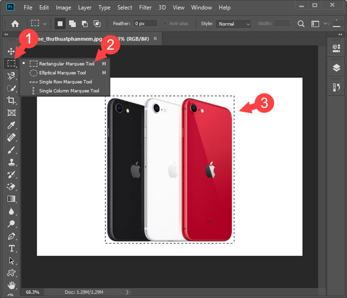Image resolution: width=347 pixels, height=298 pixels.
Task: Choose Elliptical Marquee Tool from flyout
Action: 62,73
